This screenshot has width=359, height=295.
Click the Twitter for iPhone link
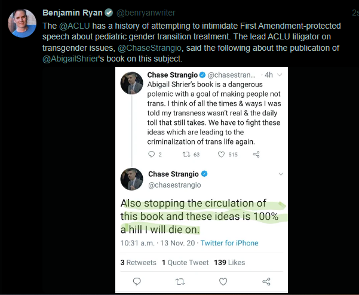(x=229, y=243)
